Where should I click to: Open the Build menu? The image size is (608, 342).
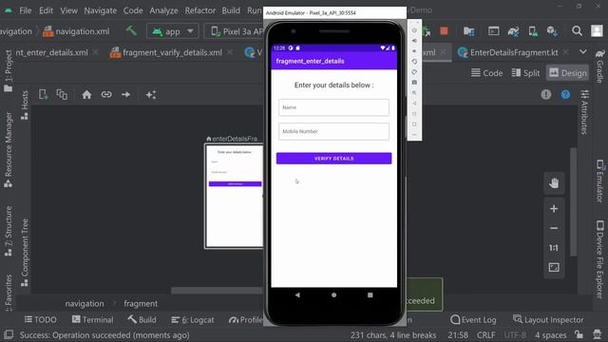coord(231,10)
